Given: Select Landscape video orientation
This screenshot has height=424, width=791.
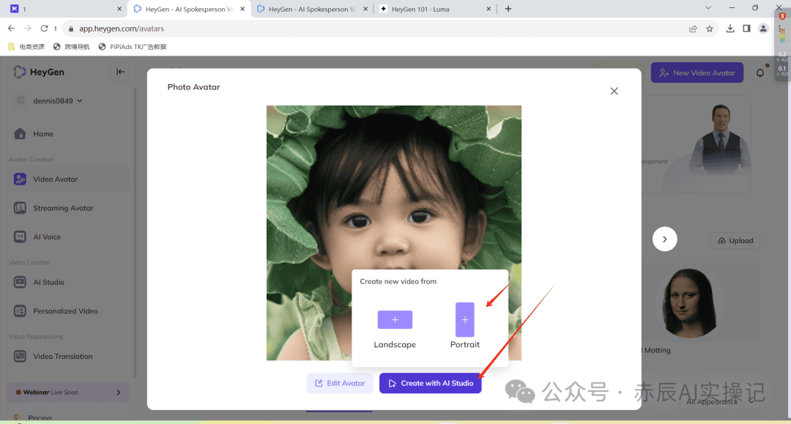Looking at the screenshot, I should pos(395,320).
